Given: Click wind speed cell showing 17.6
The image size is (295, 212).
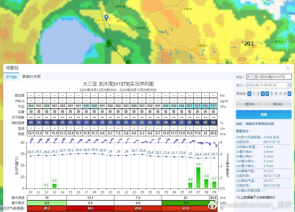Looking at the screenshot, I should 197,133.
